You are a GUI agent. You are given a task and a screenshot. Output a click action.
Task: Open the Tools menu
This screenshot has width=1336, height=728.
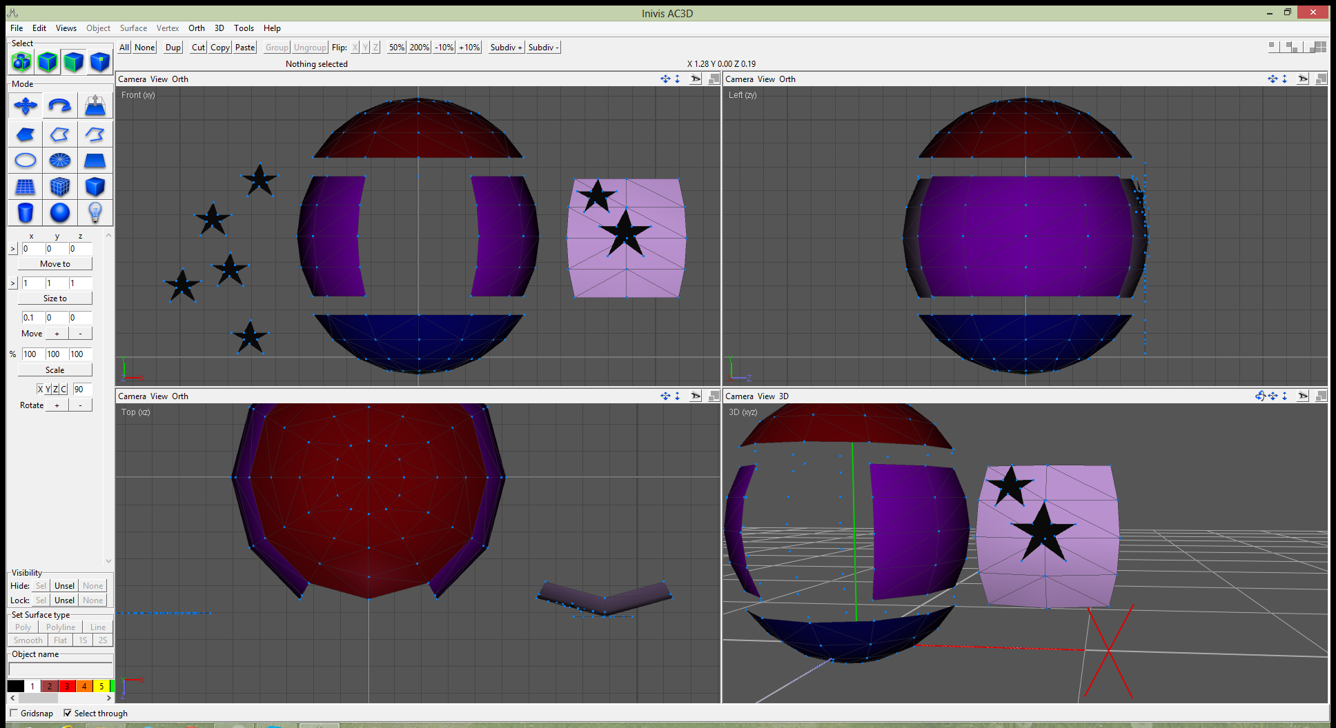point(244,28)
